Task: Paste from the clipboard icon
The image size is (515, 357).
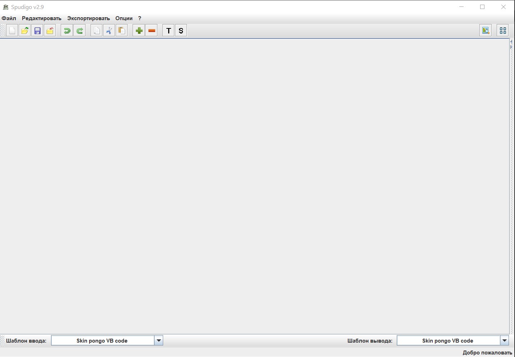Action: [x=122, y=31]
